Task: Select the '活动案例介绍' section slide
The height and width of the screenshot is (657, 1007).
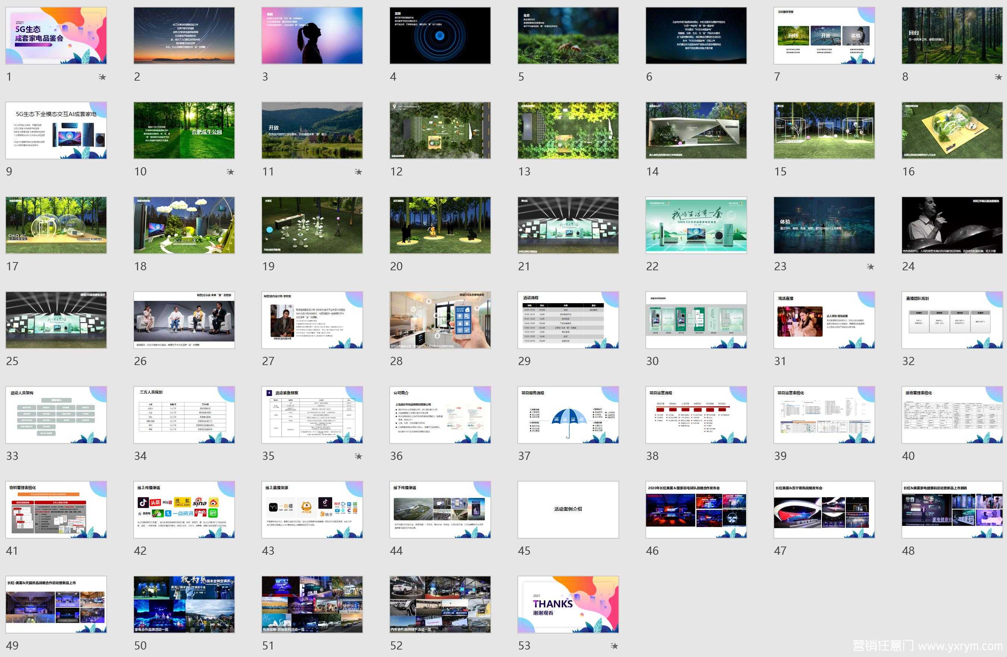Action: [x=568, y=509]
